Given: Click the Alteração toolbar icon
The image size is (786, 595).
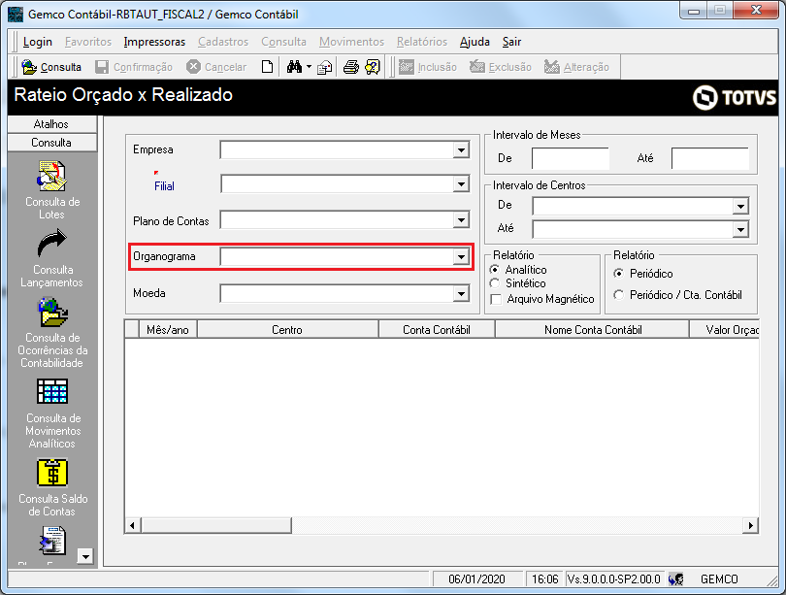Looking at the screenshot, I should coord(552,67).
